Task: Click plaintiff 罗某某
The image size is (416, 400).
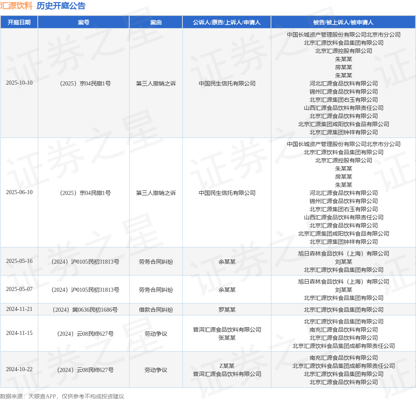Action: (227, 310)
